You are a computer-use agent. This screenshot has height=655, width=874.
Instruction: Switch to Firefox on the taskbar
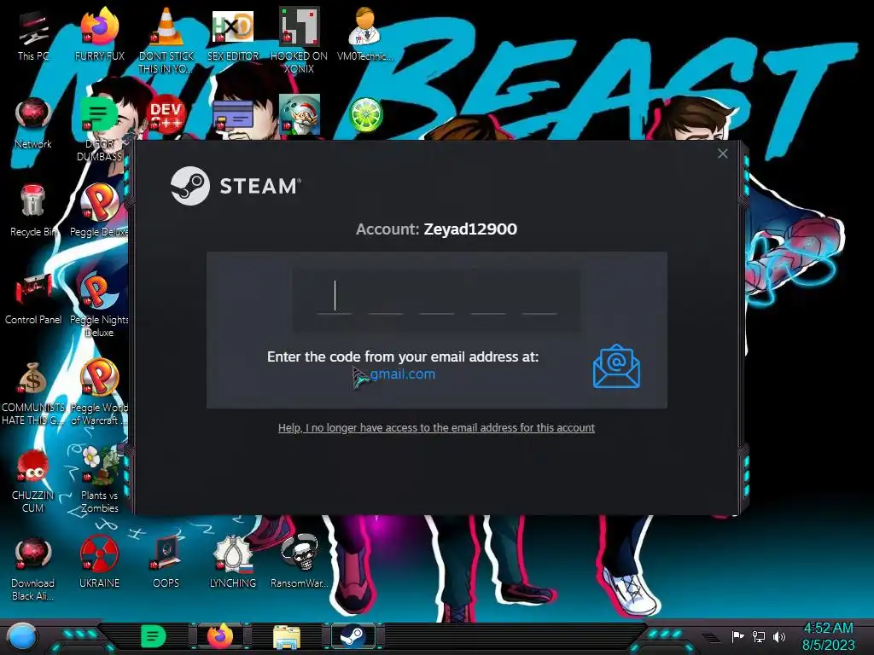point(220,636)
